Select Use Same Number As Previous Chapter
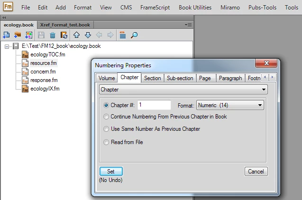 (106, 129)
